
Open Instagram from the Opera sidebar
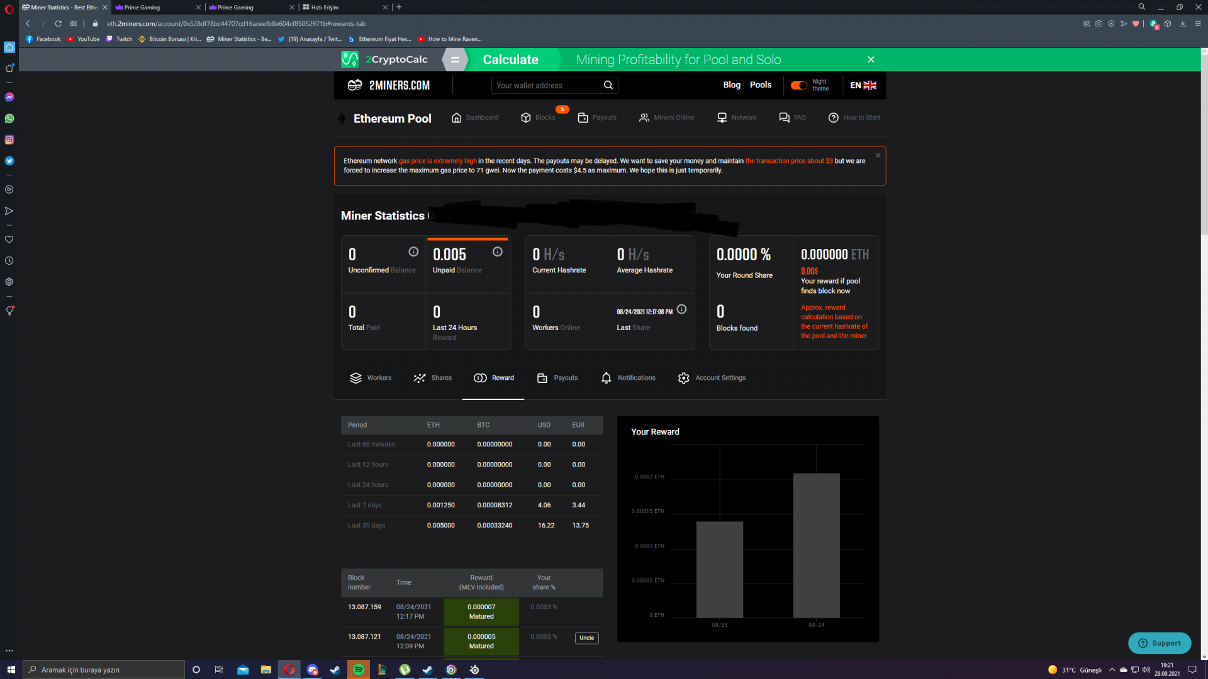pyautogui.click(x=9, y=140)
